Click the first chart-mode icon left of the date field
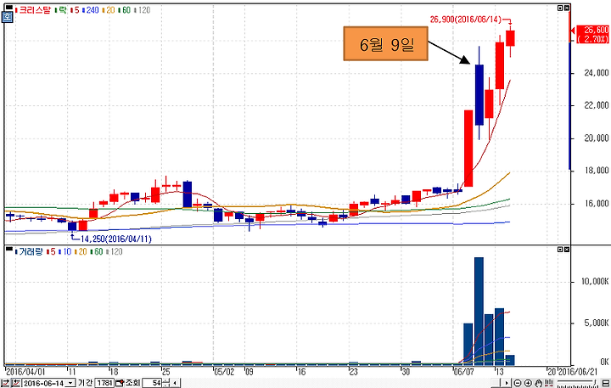This screenshot has height=388, width=611. 5,383
